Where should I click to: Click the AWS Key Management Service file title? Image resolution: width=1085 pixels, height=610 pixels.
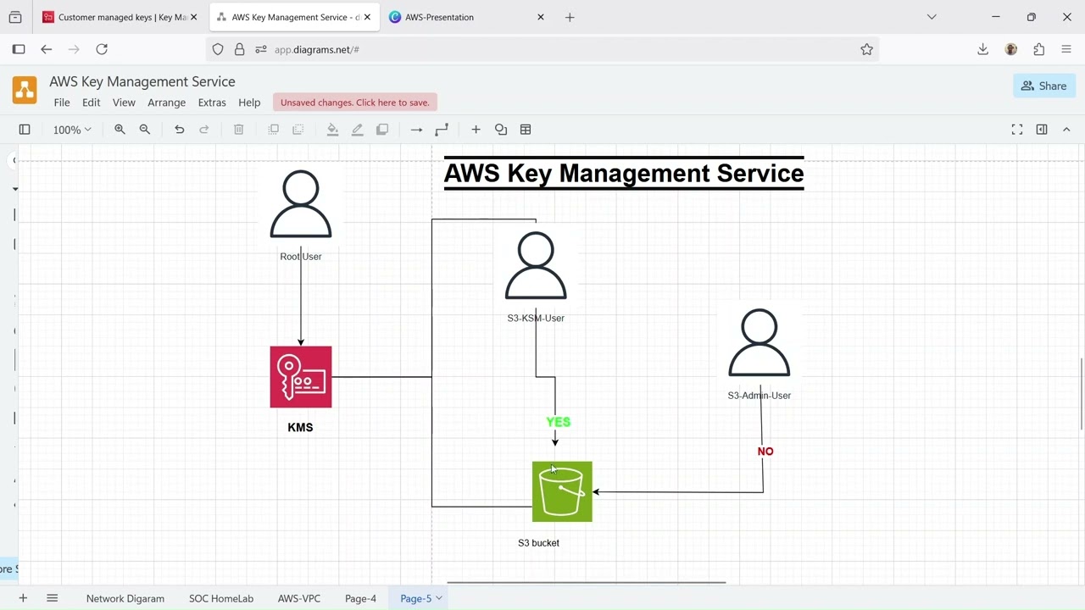(x=142, y=81)
